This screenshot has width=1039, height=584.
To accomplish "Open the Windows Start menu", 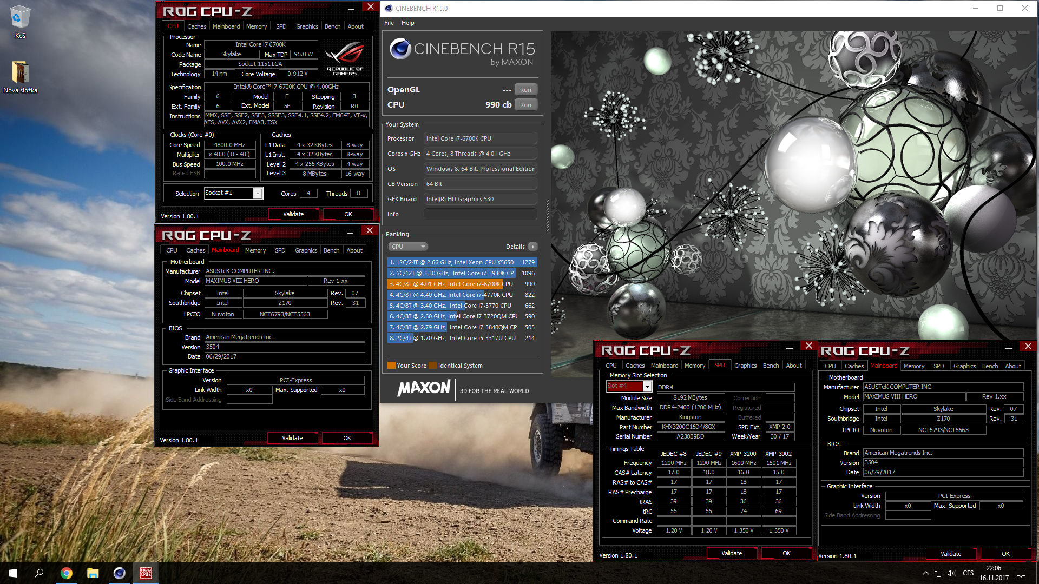I will [x=13, y=573].
